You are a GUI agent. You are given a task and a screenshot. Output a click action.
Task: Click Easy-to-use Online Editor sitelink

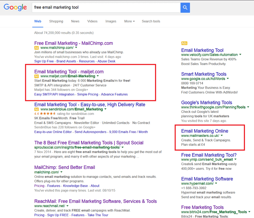53,132
